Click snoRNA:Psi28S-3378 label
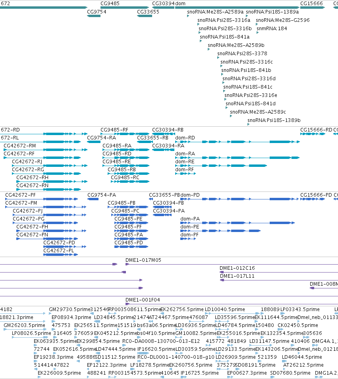 [x=242, y=54]
